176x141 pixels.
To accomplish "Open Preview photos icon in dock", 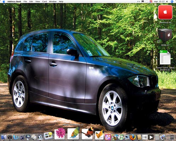I will pos(163,137).
